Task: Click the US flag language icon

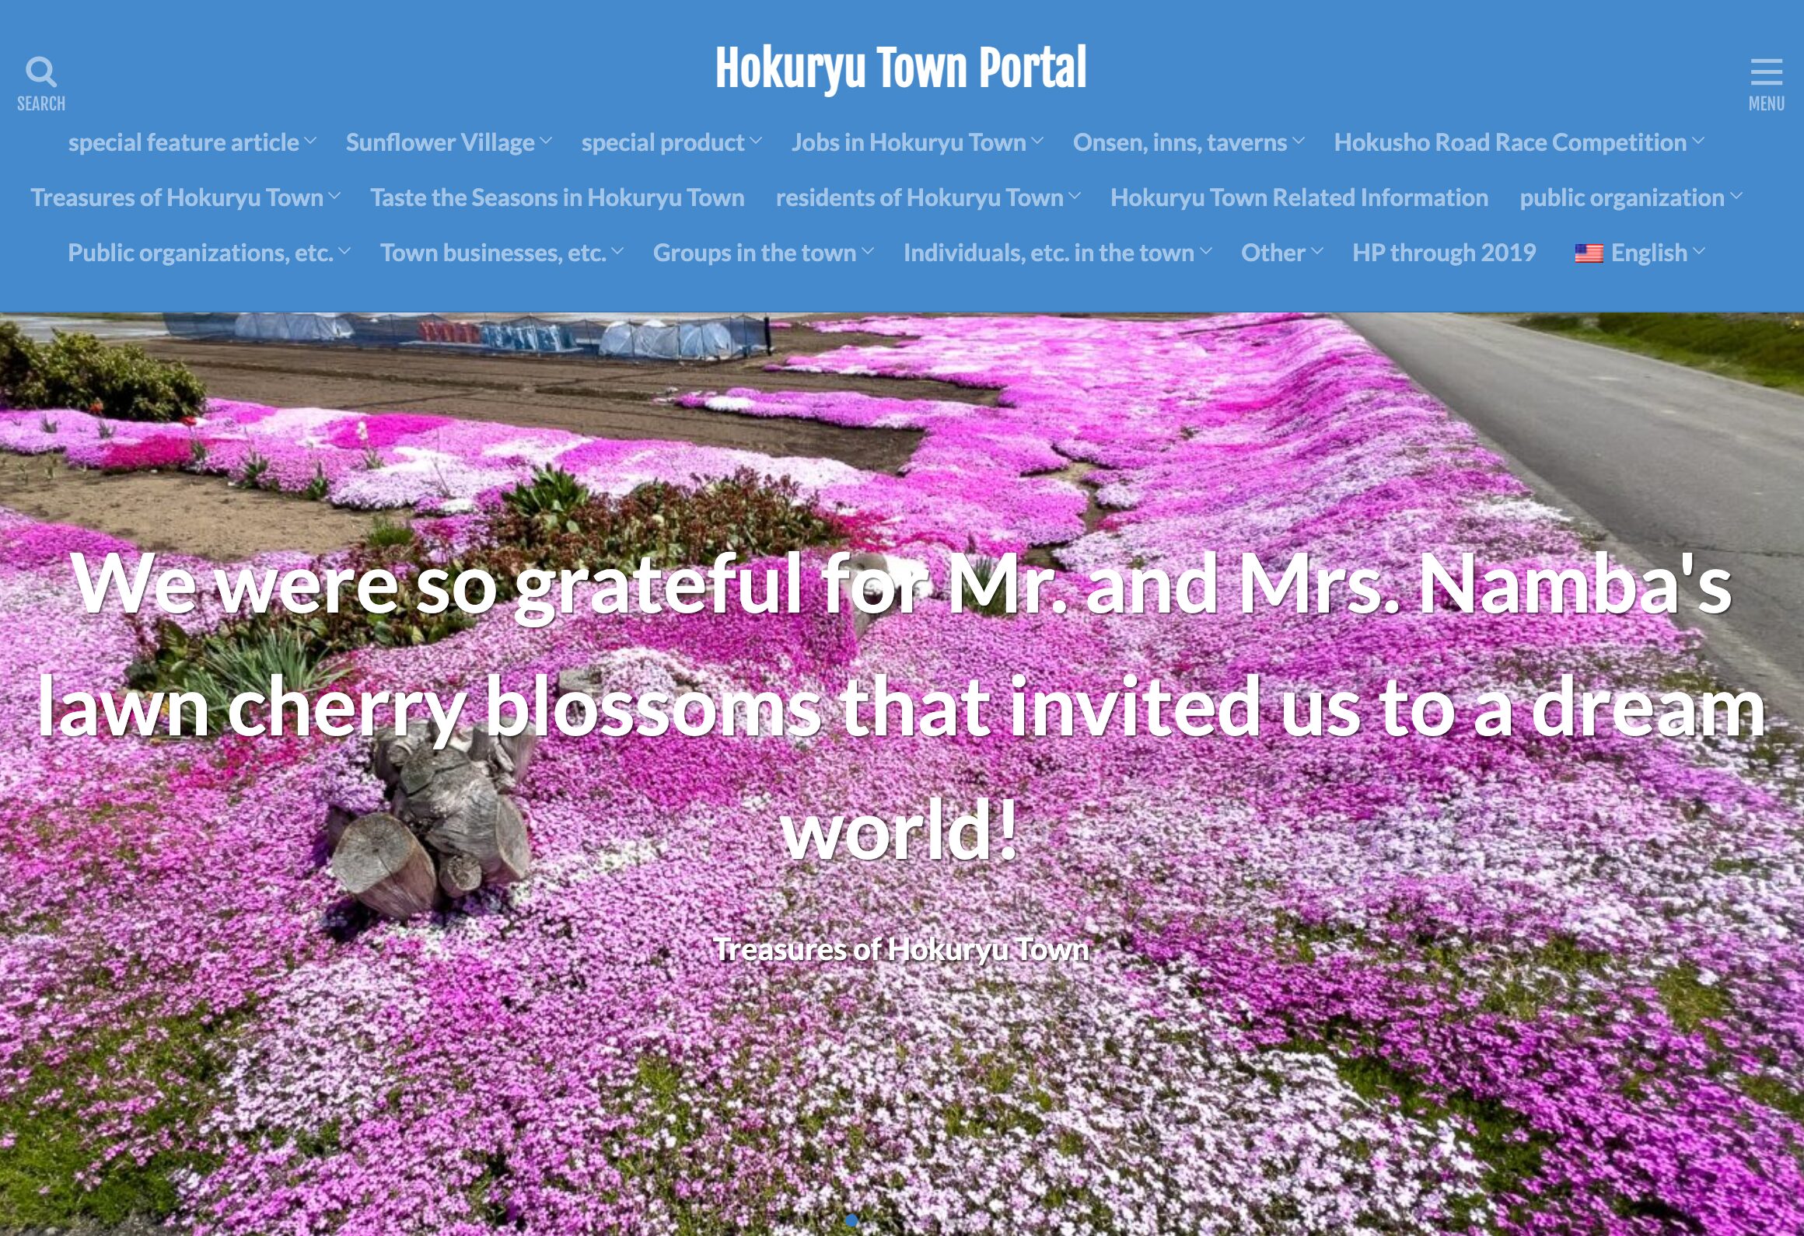Action: click(x=1588, y=253)
